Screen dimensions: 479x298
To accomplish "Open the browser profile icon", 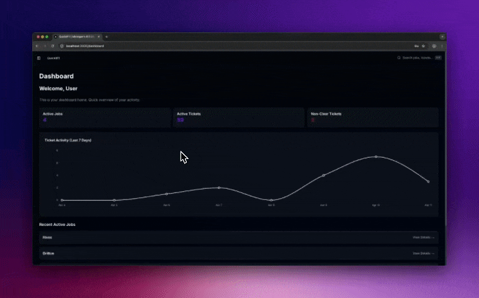I will (x=434, y=46).
